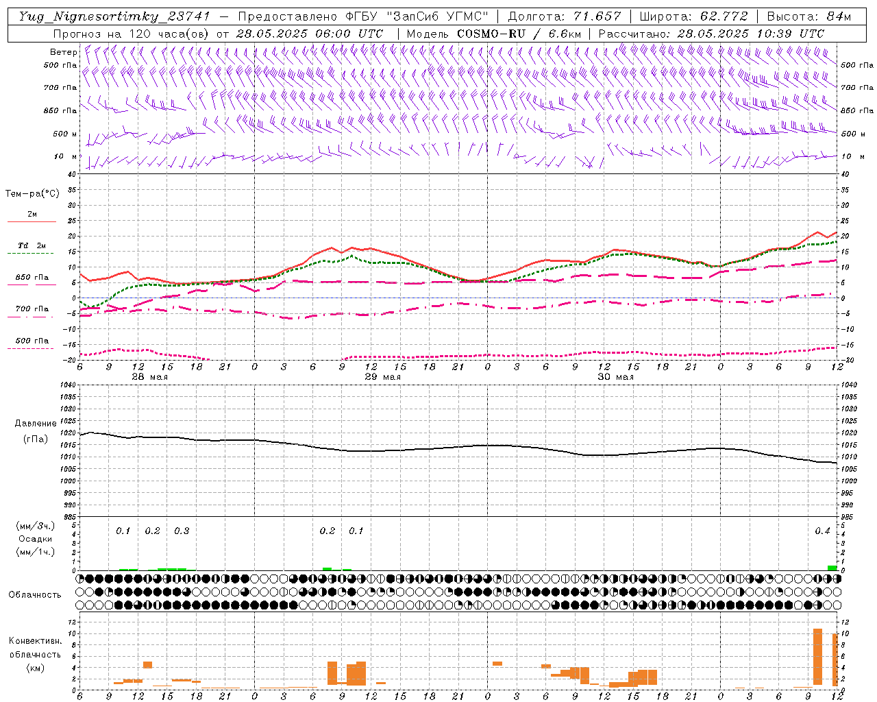
Task: Click the Тем-ра(°C) panel label
Action: coord(32,194)
